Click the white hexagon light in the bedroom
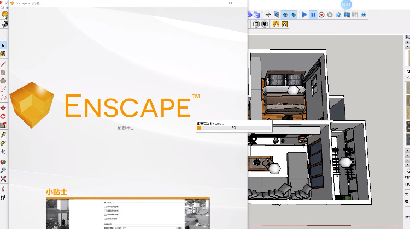The width and height of the screenshot is (410, 229). point(293,91)
